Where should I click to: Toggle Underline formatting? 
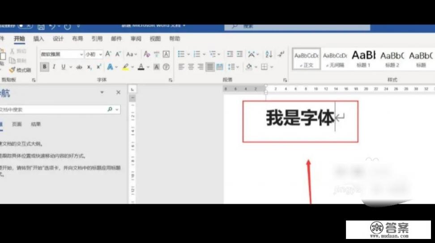click(64, 67)
